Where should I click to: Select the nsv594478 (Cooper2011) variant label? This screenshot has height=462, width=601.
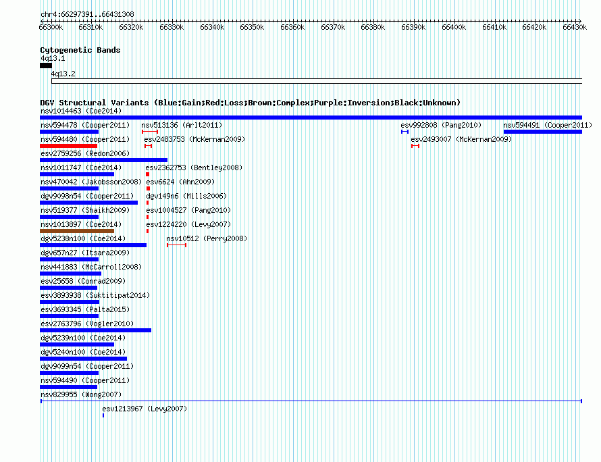click(85, 126)
